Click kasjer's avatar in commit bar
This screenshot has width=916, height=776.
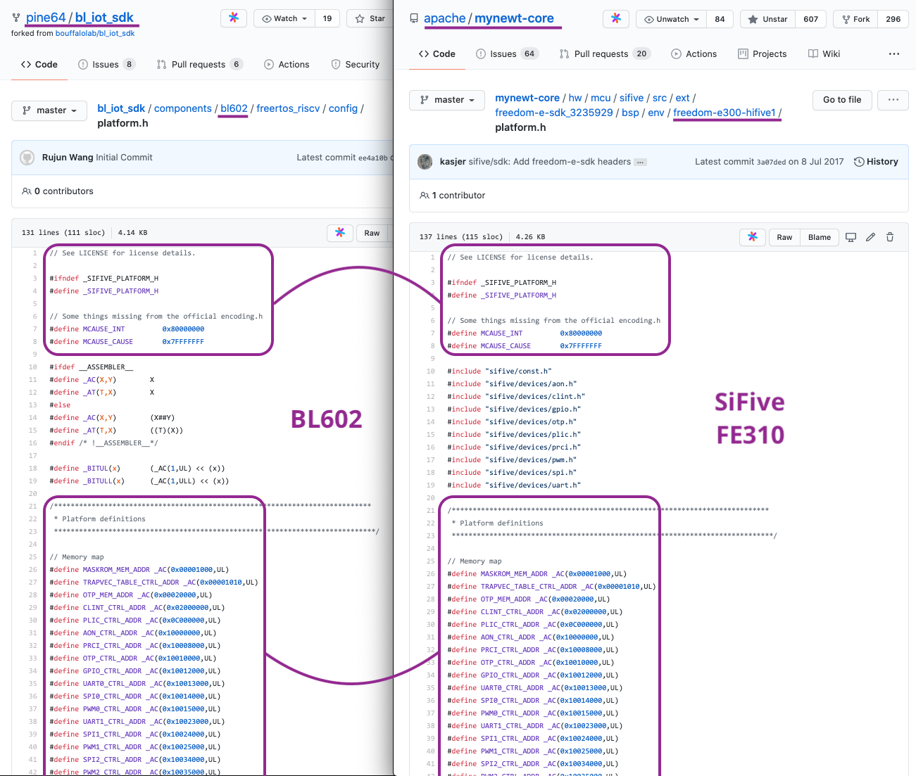tap(425, 162)
